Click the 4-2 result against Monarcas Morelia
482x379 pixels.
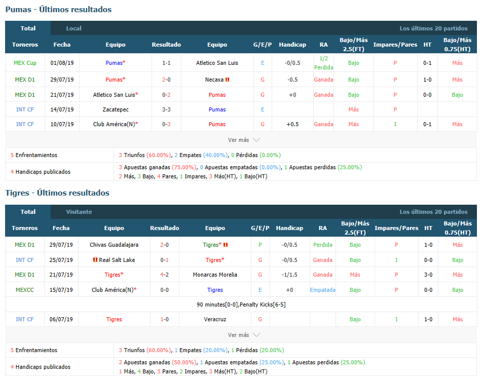point(164,275)
